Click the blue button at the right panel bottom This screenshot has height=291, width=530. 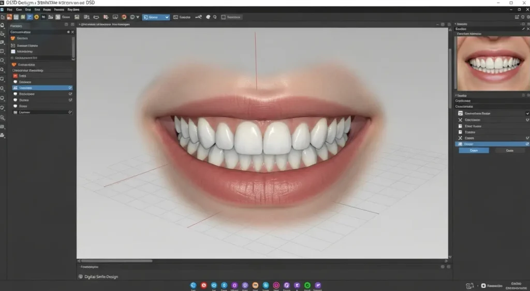[473, 150]
